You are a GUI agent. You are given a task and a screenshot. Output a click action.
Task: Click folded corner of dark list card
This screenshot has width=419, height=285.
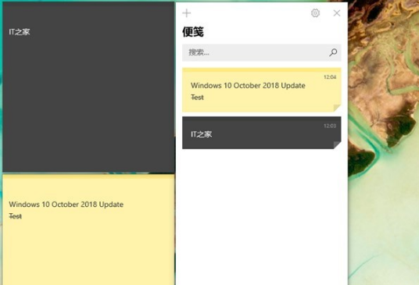point(337,145)
